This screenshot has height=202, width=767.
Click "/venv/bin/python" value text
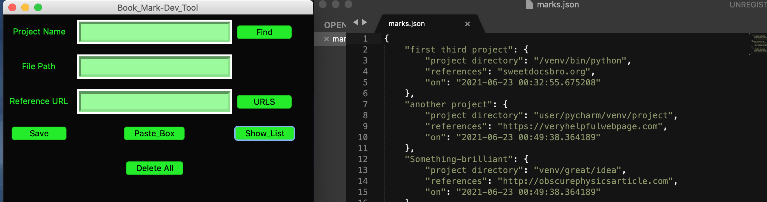[580, 61]
